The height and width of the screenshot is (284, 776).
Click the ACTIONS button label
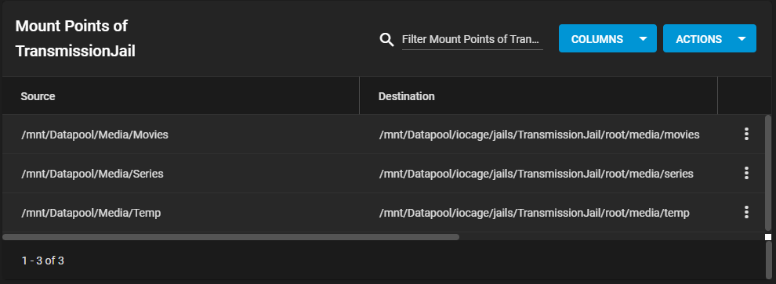point(699,40)
